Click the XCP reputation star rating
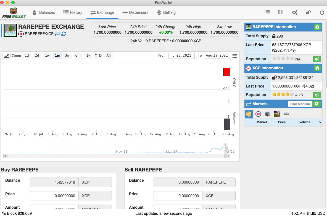 pyautogui.click(x=283, y=95)
